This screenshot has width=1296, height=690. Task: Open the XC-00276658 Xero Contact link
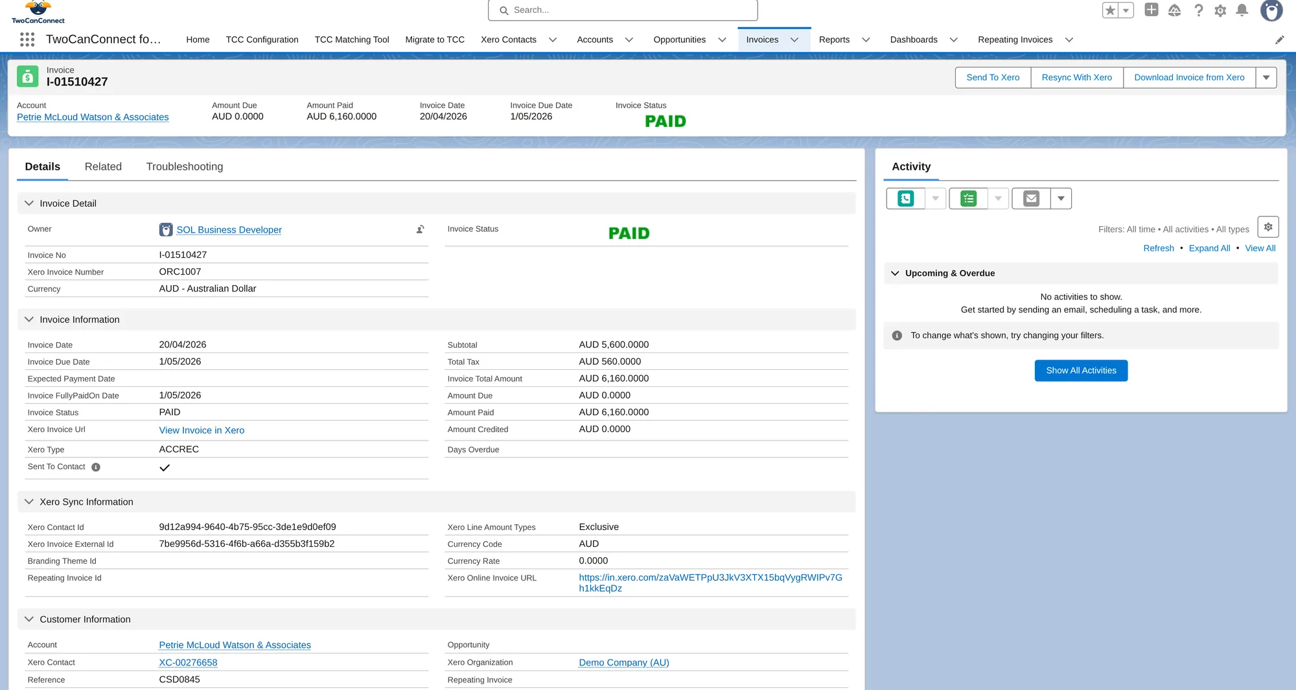pyautogui.click(x=188, y=663)
